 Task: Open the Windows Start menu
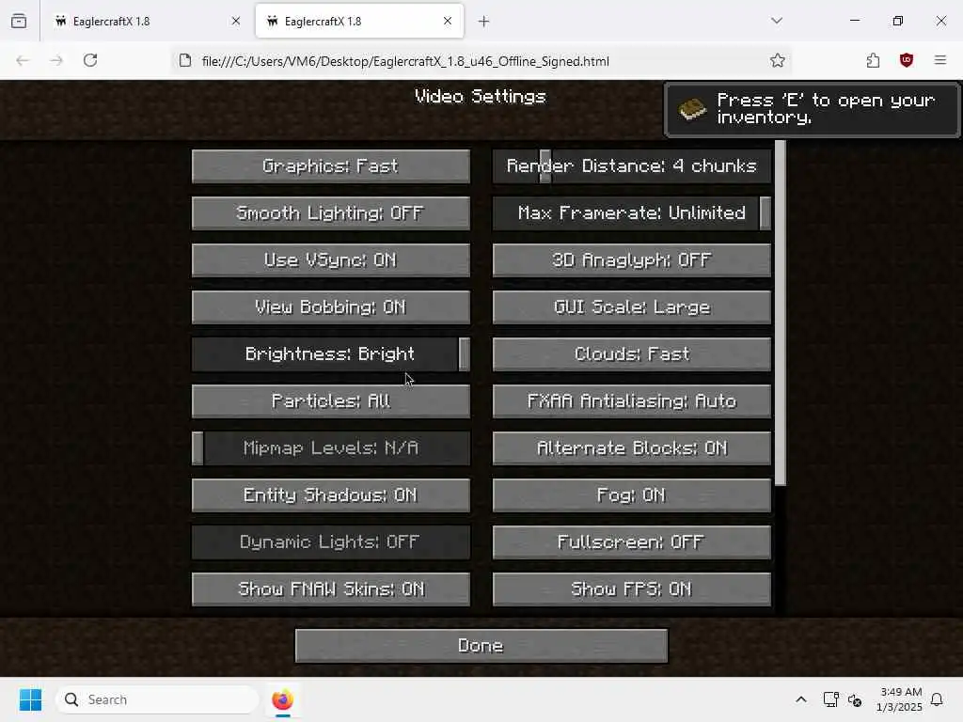pos(31,699)
